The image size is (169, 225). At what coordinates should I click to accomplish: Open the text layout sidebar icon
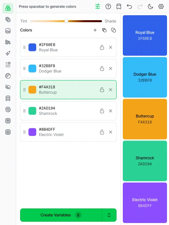8,65
